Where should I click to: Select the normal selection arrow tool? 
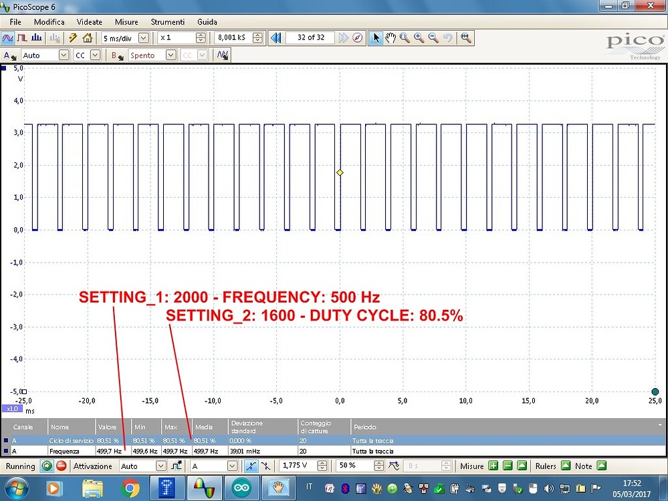pyautogui.click(x=376, y=38)
